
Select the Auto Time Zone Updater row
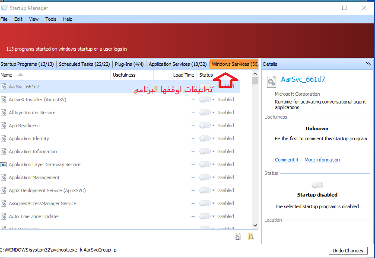click(x=120, y=216)
